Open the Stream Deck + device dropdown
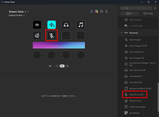 pyautogui.click(x=19, y=12)
